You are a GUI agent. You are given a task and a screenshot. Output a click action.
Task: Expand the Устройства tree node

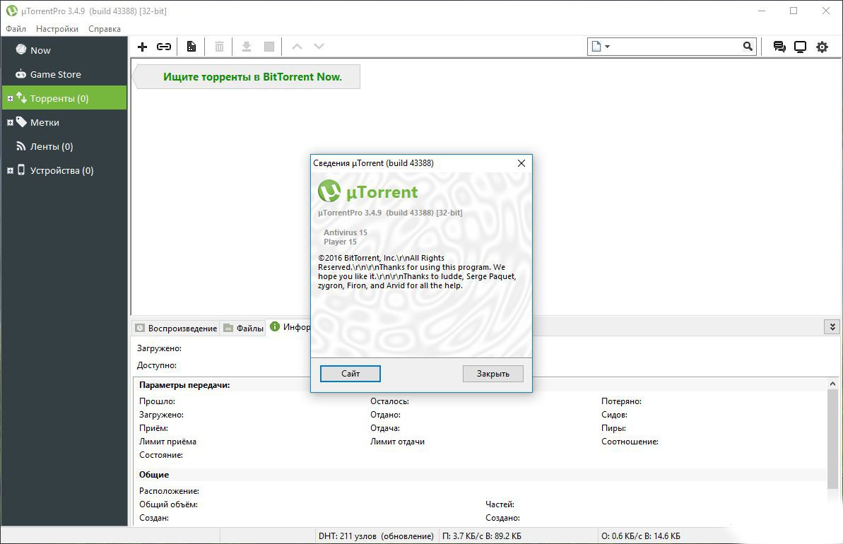pyautogui.click(x=10, y=171)
